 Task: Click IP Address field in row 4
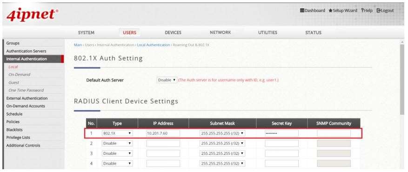(163, 164)
